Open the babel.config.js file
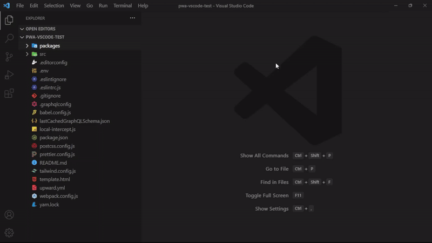This screenshot has width=432, height=243. pyautogui.click(x=55, y=112)
